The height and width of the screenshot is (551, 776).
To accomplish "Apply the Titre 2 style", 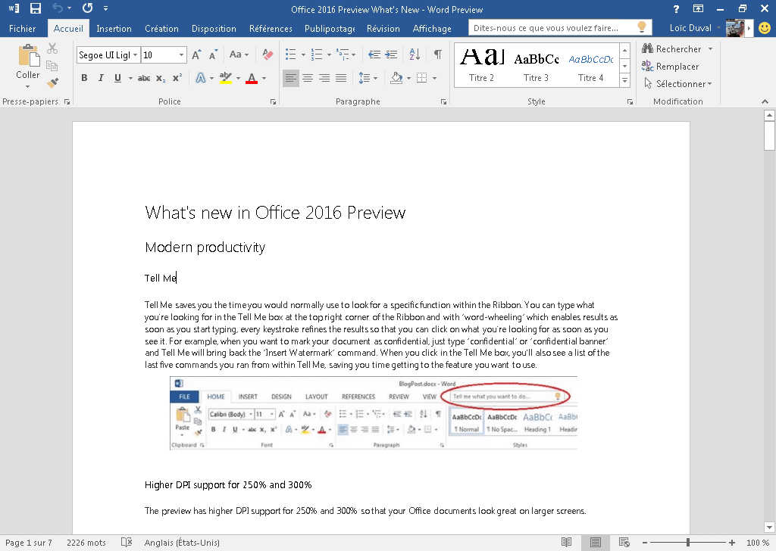I will pos(481,65).
